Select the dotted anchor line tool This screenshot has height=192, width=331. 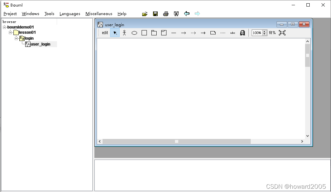pos(223,33)
